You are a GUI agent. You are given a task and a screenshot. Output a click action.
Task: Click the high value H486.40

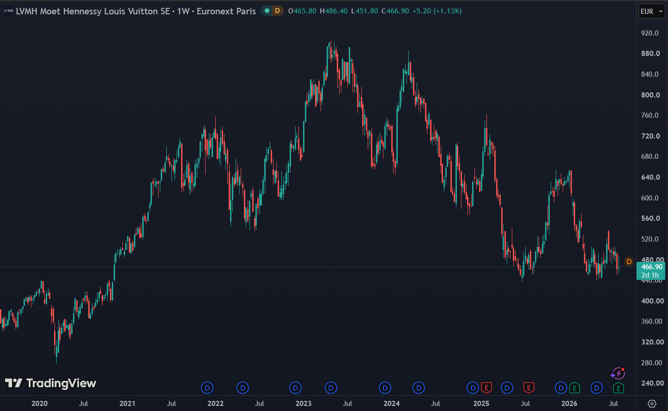(334, 11)
